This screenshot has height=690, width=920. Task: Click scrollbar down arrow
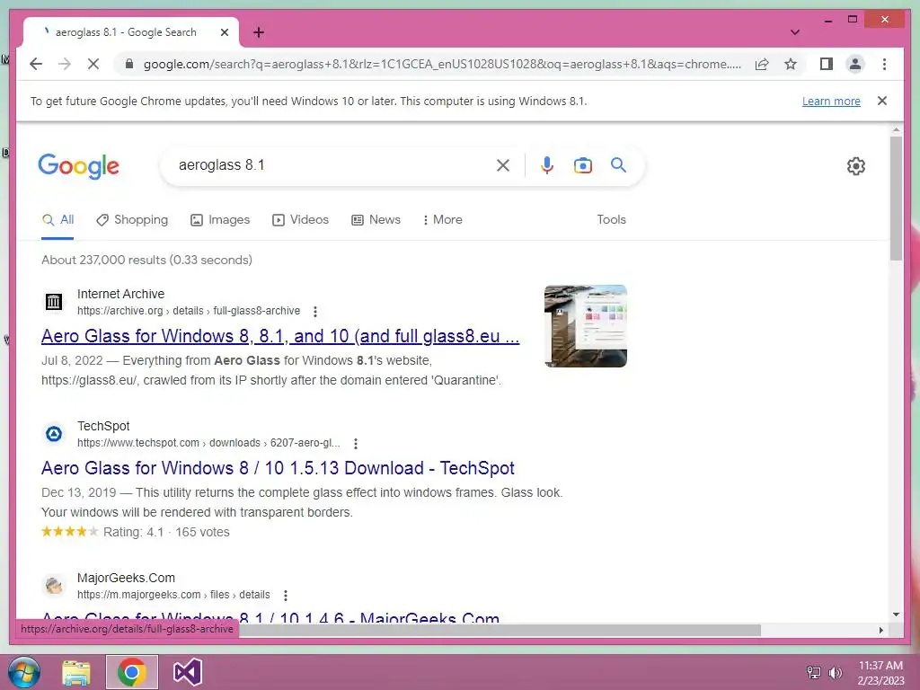[896, 615]
